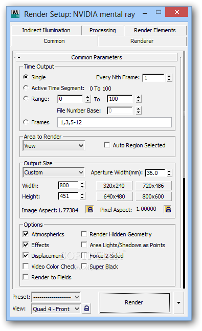The image size is (202, 331).
Task: Click the Range end value spinner
Action: point(138,99)
